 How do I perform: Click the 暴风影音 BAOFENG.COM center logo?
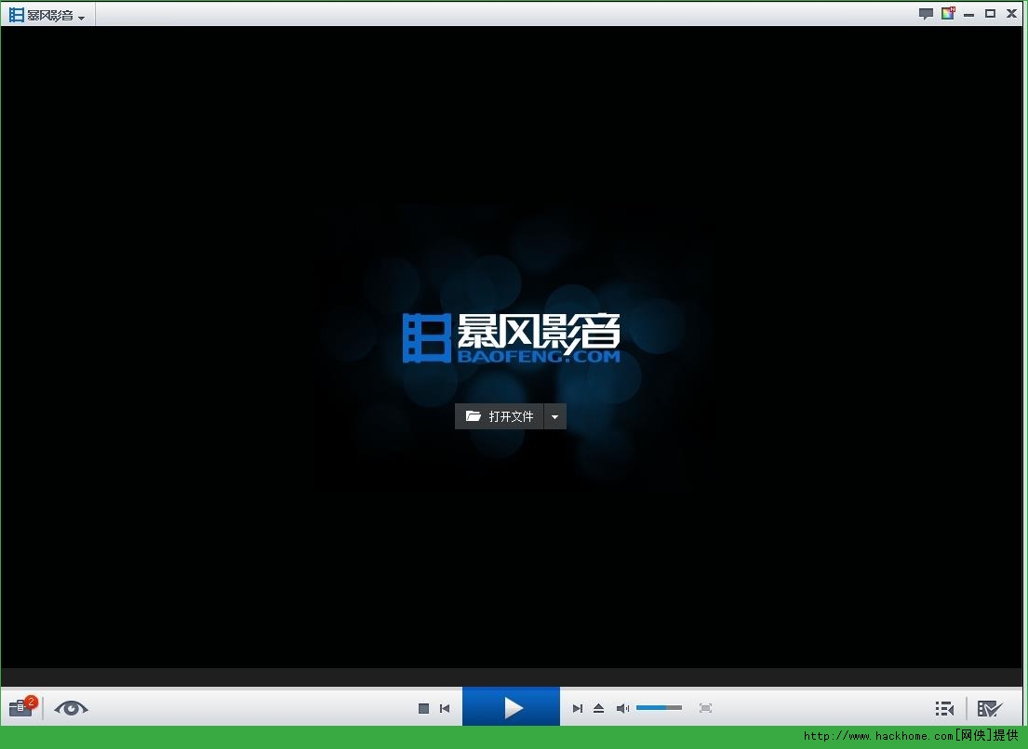coord(512,337)
